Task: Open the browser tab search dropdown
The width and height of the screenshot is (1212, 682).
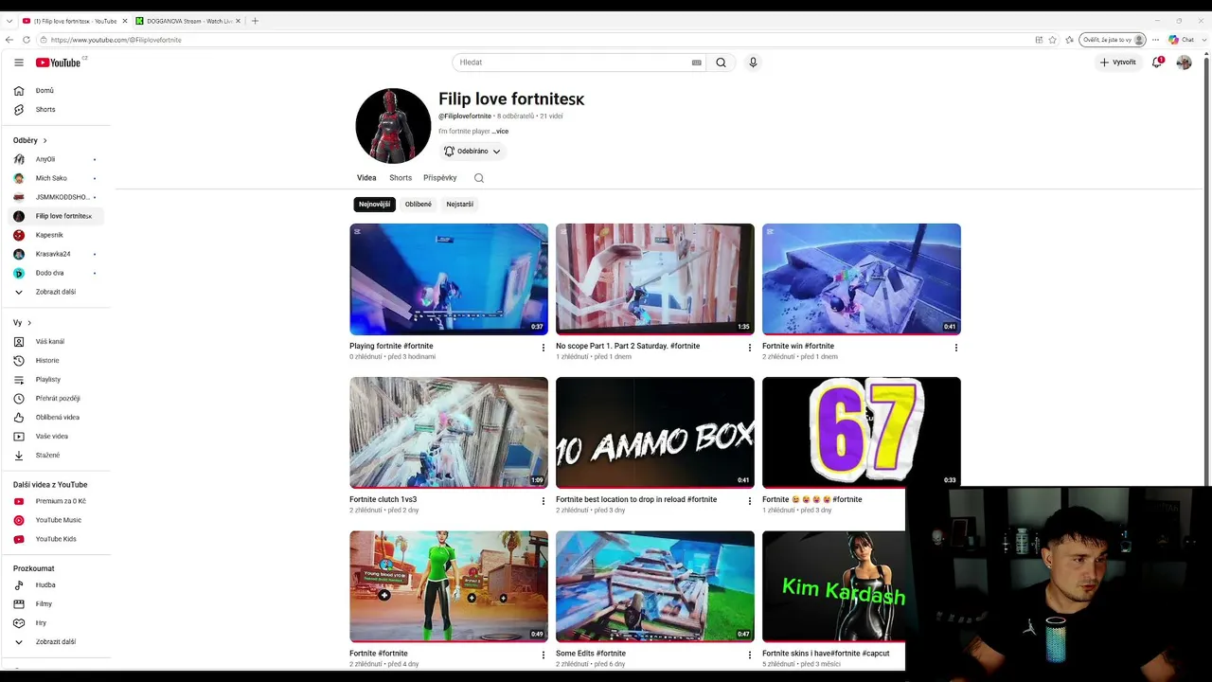Action: (9, 21)
